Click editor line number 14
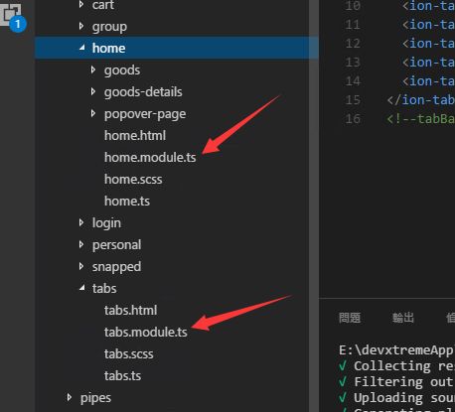The image size is (455, 412). click(353, 81)
